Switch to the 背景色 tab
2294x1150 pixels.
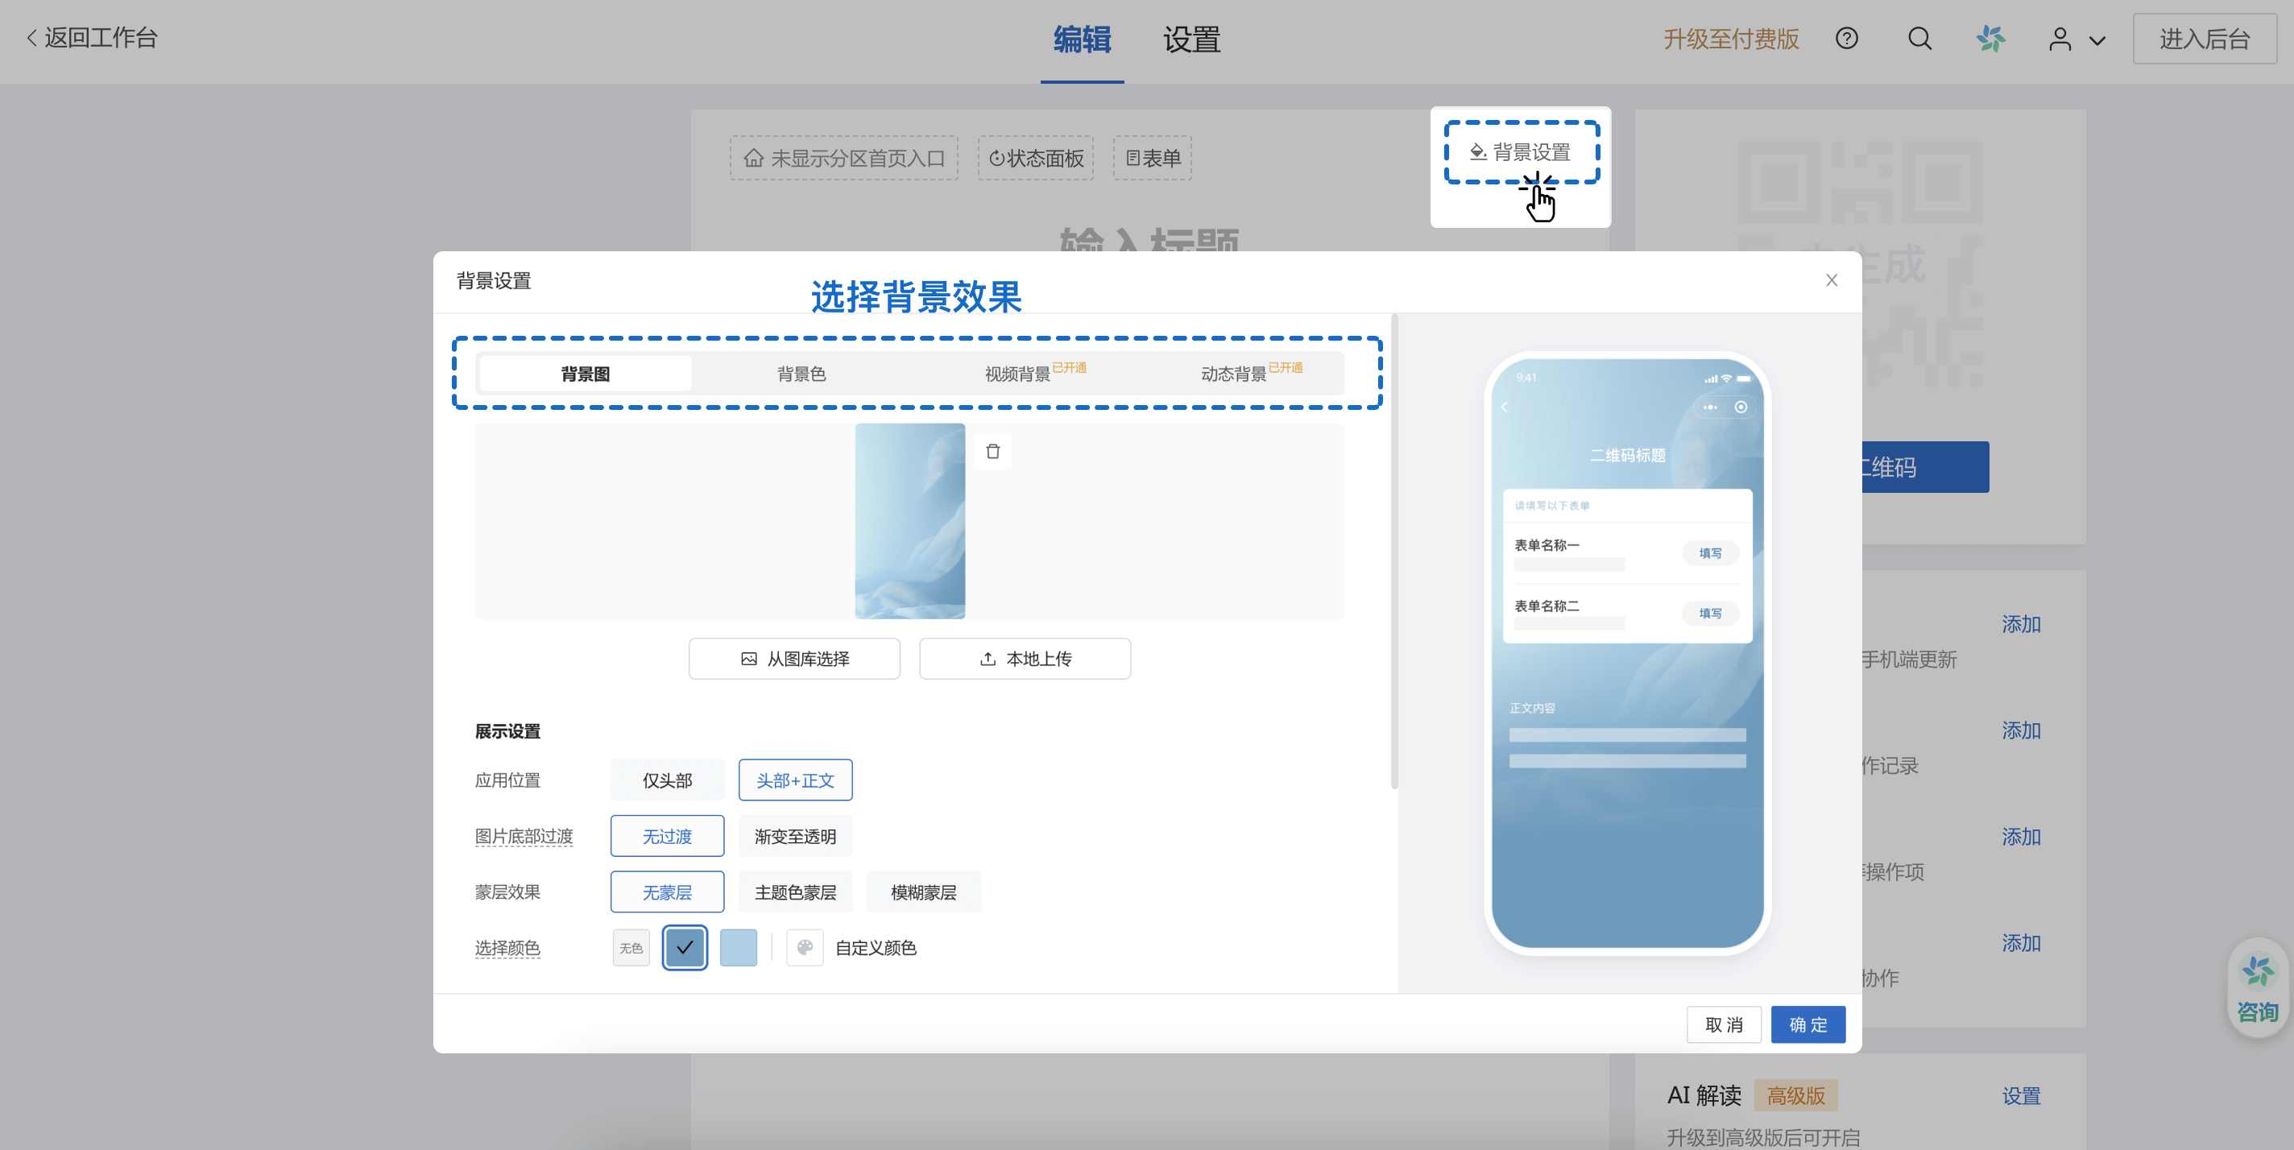(801, 374)
